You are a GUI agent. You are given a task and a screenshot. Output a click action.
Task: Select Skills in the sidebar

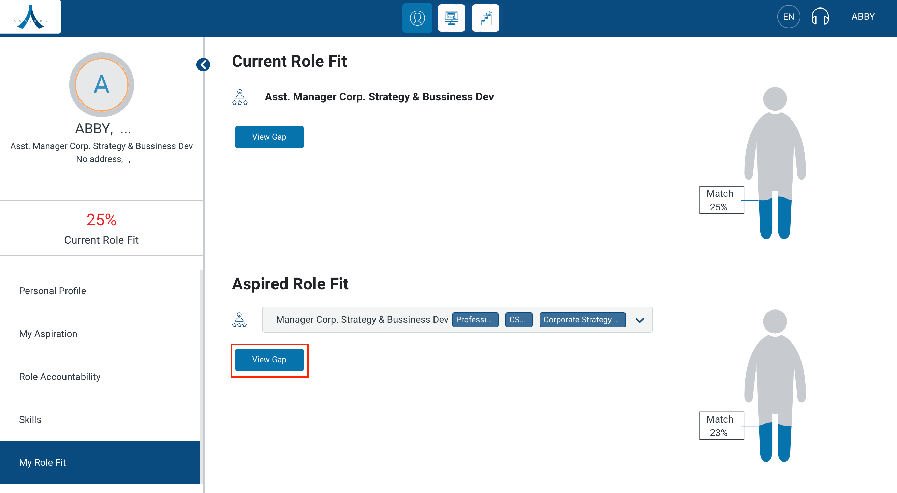30,420
